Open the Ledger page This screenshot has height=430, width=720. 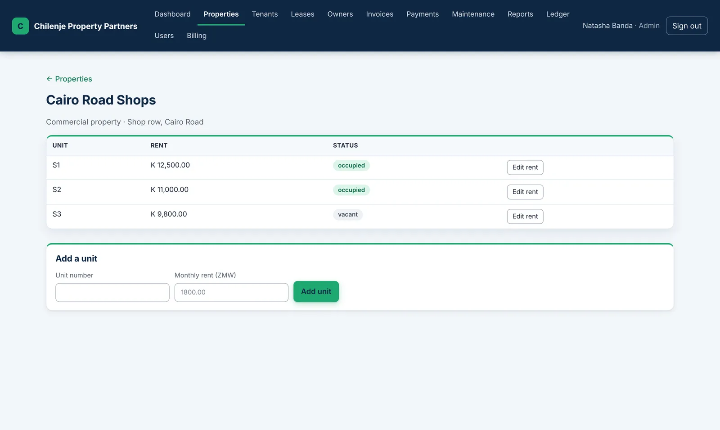[558, 14]
